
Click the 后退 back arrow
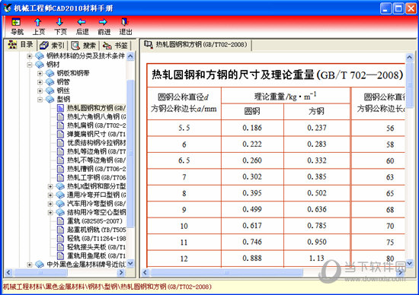click(82, 27)
